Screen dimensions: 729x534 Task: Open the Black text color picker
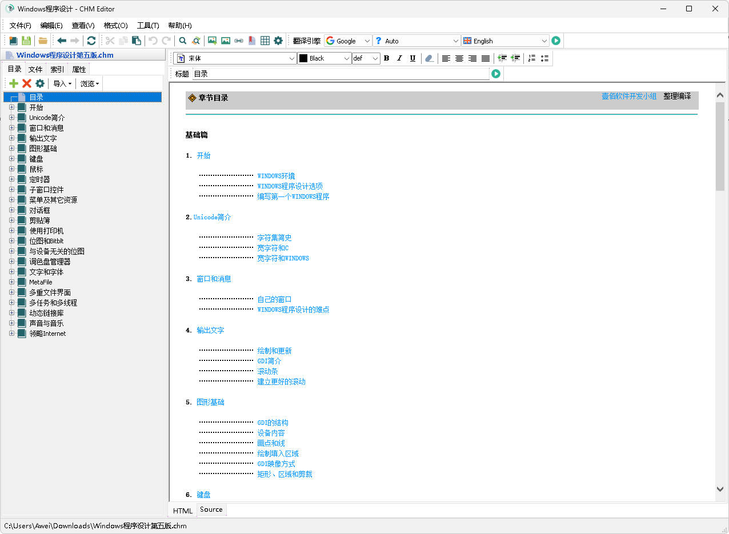click(x=325, y=58)
